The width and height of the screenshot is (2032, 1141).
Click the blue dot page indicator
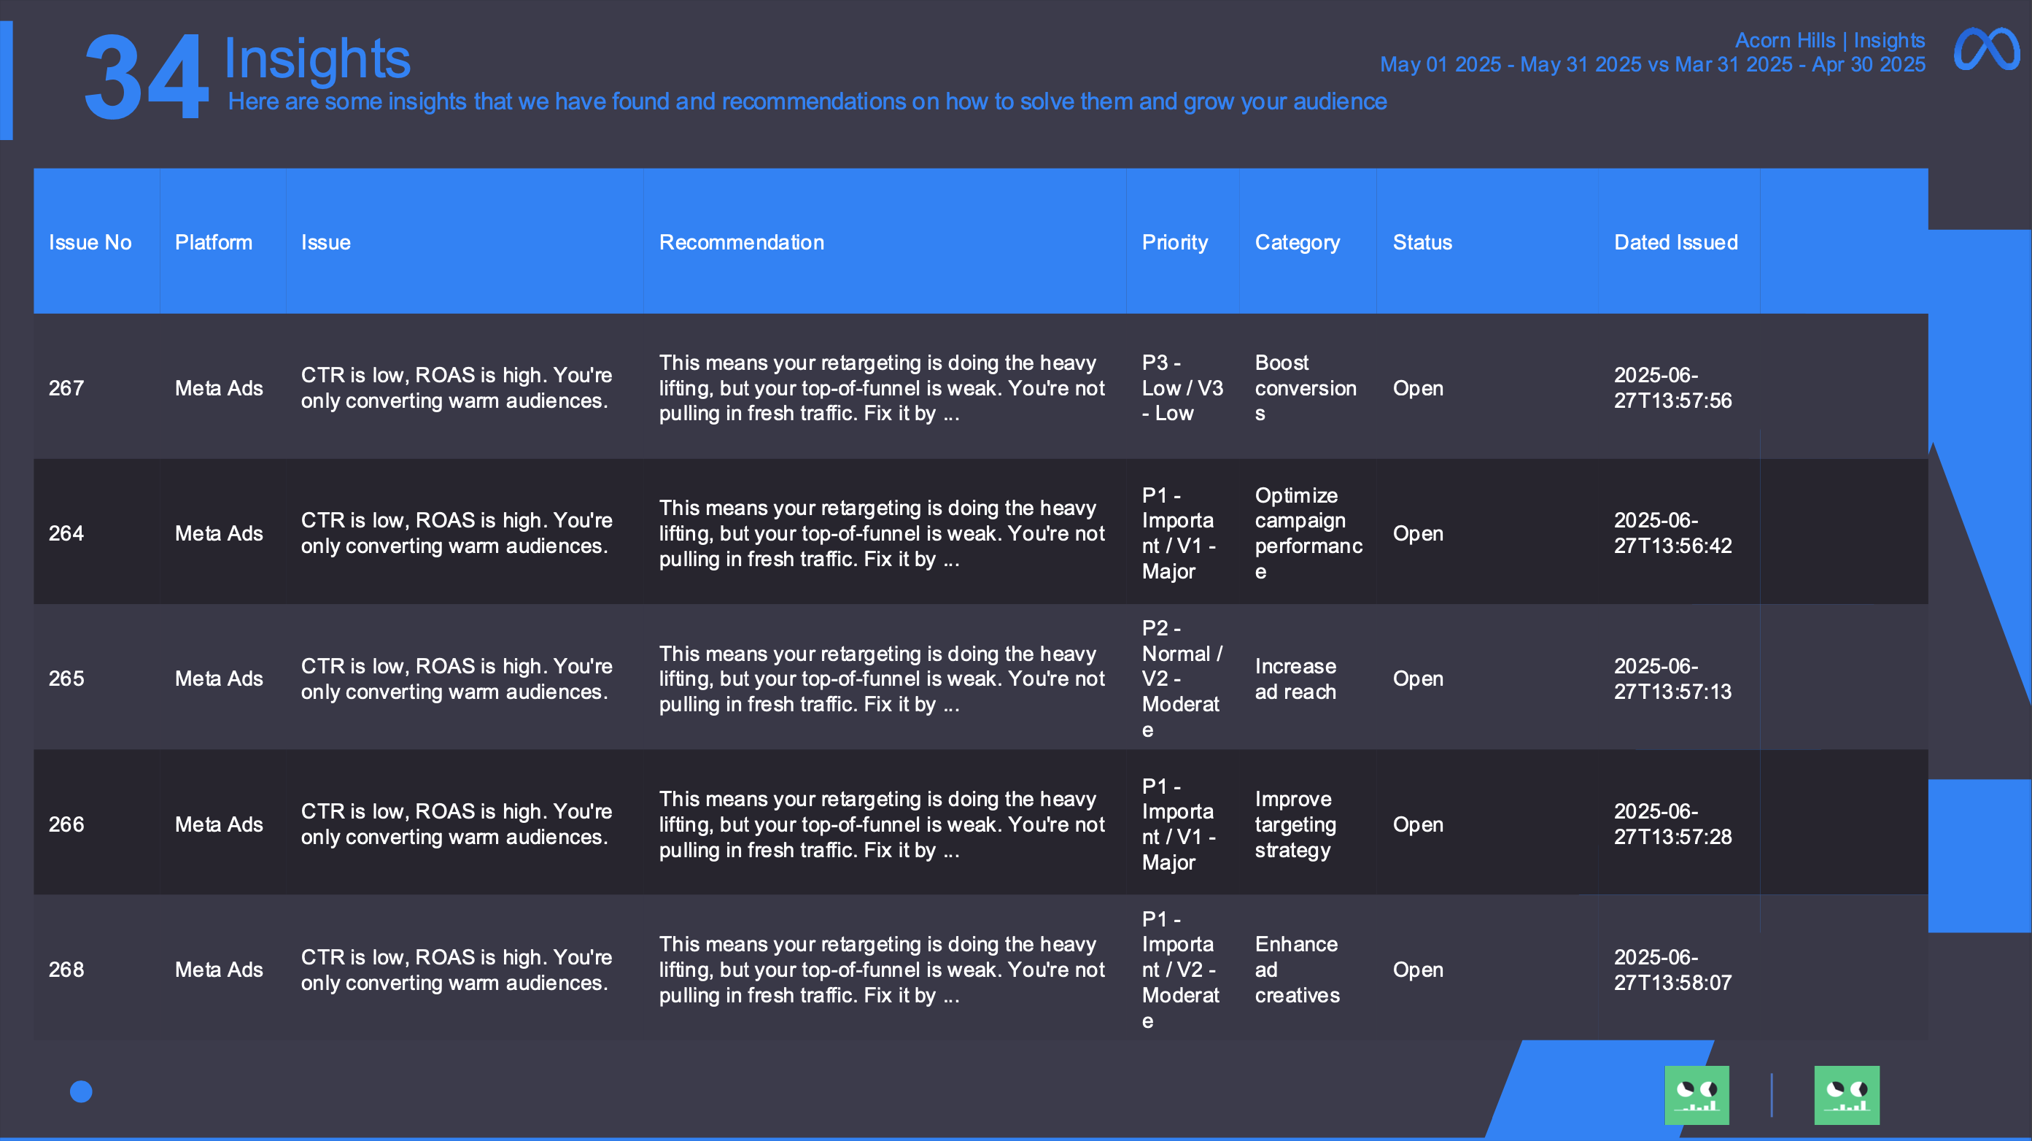pos(81,1091)
